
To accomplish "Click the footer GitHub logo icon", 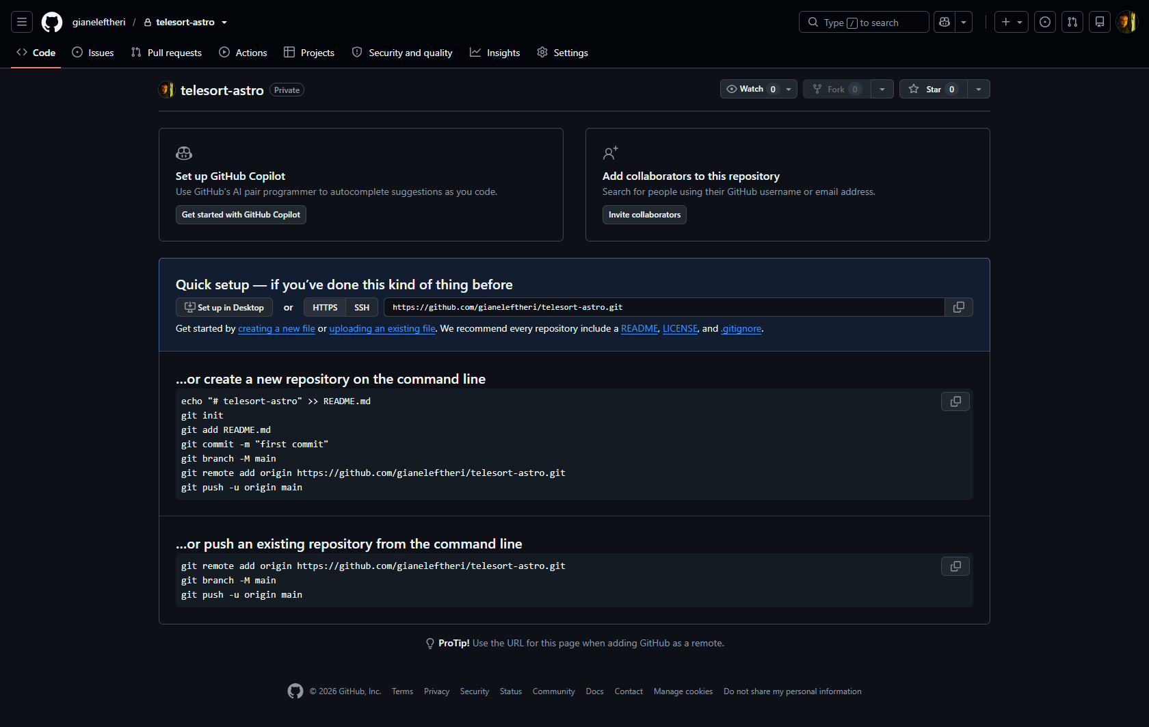I will [295, 691].
